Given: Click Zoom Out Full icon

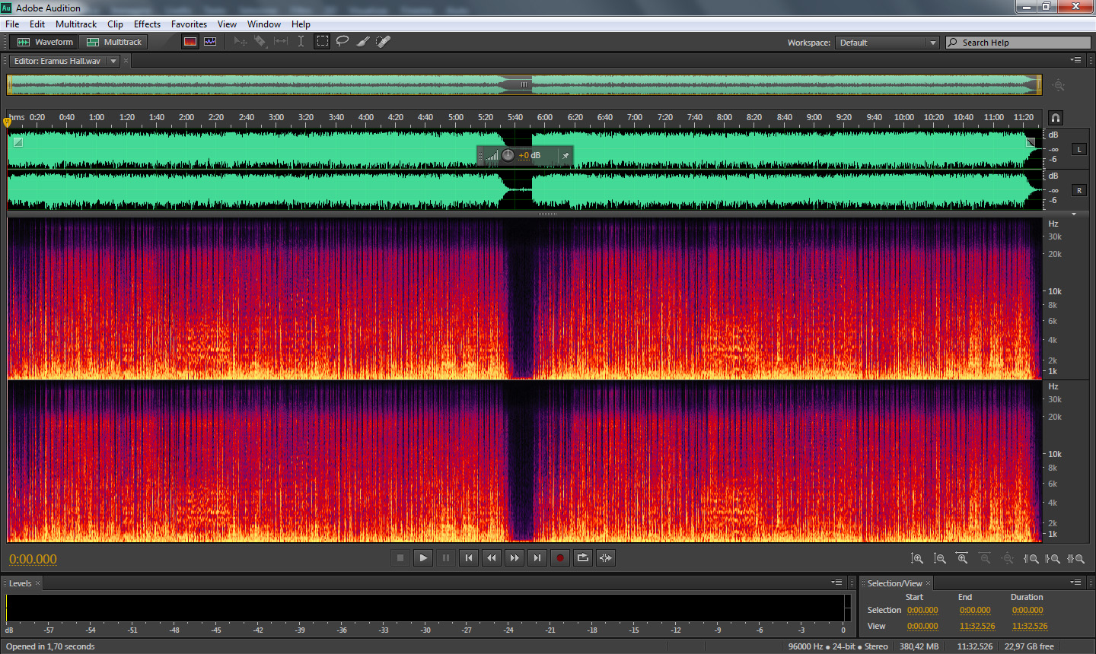Looking at the screenshot, I should pyautogui.click(x=1008, y=559).
